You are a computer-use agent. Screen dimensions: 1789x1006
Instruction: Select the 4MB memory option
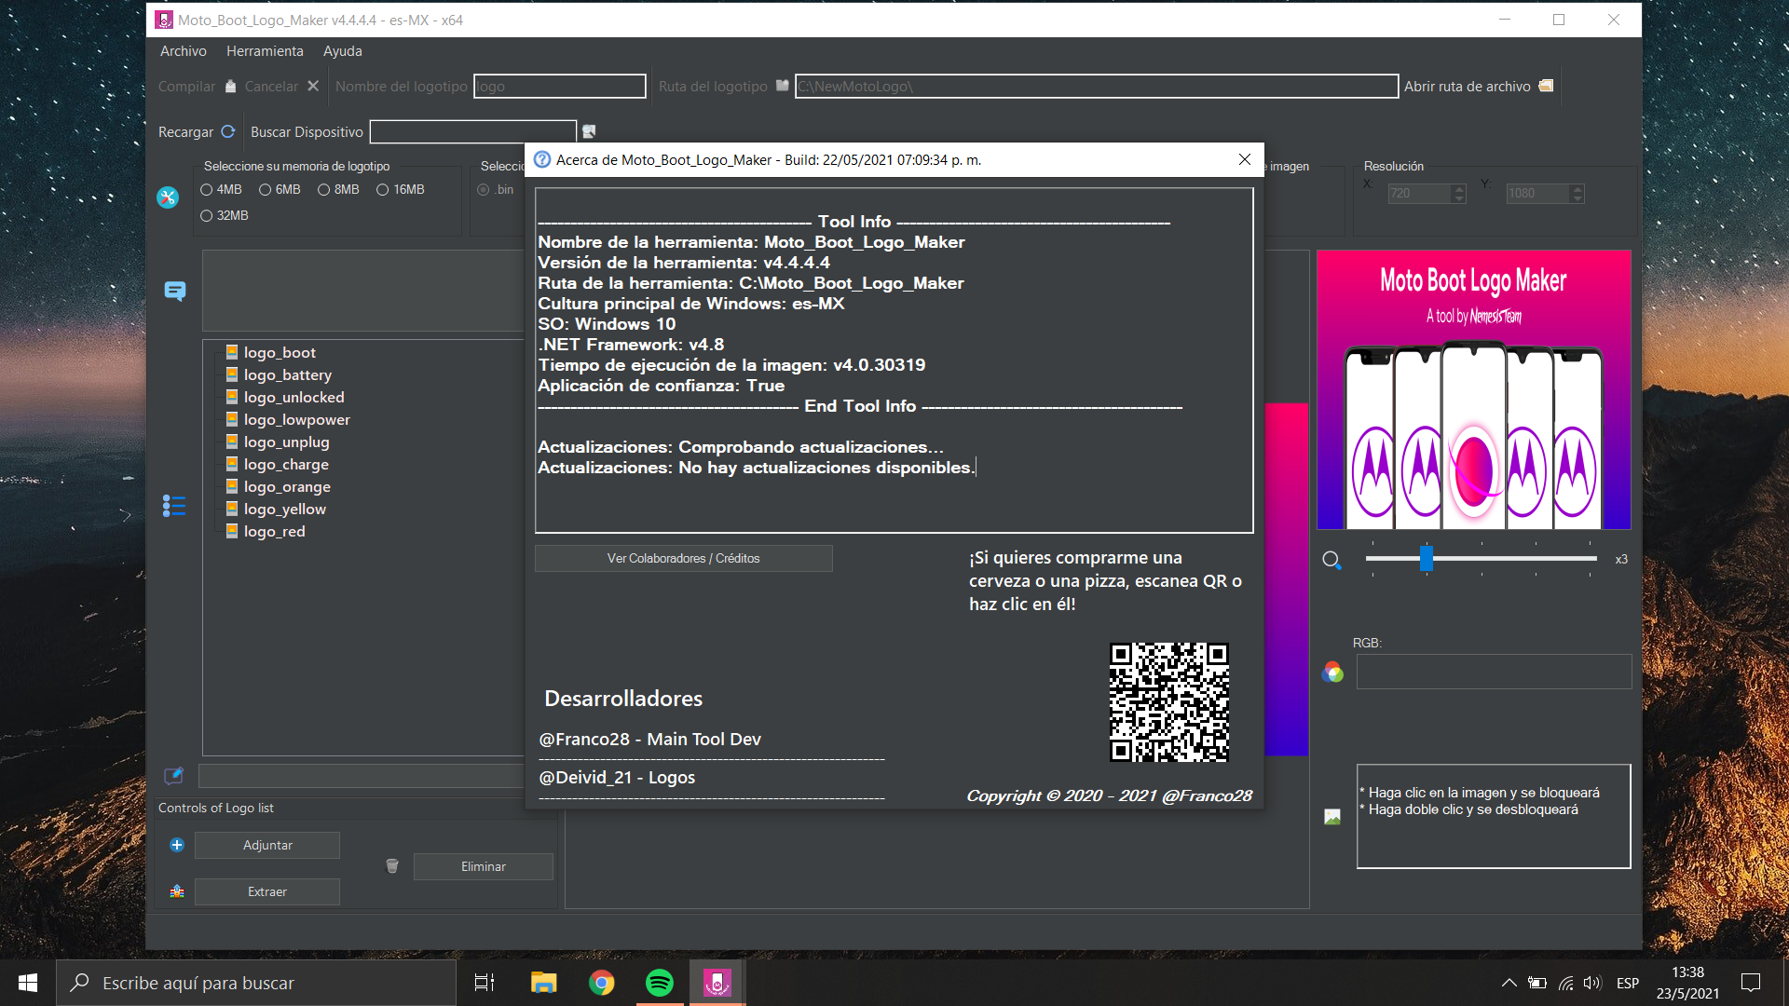click(x=207, y=190)
